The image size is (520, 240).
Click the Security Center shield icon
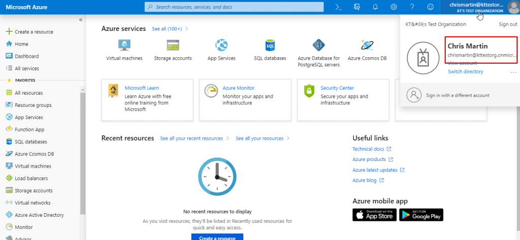coord(309,91)
